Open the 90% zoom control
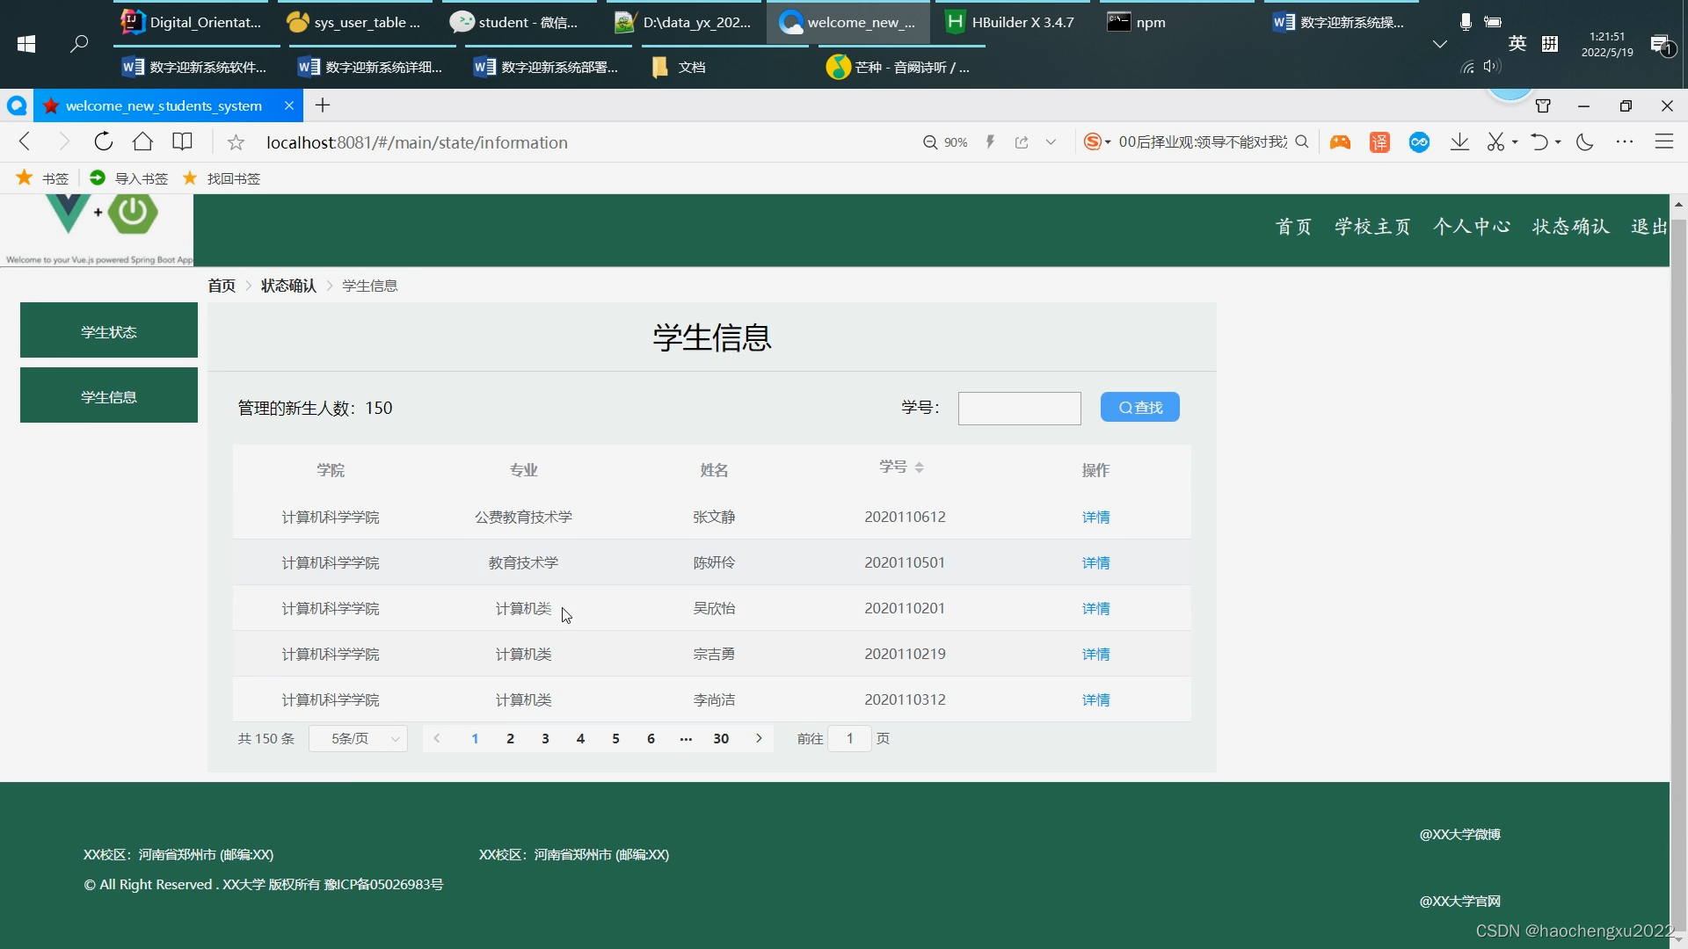 [x=945, y=142]
